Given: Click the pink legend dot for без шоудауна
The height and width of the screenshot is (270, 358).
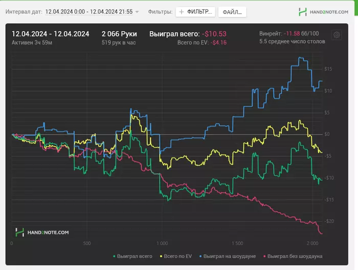Looking at the screenshot, I should coord(264,257).
